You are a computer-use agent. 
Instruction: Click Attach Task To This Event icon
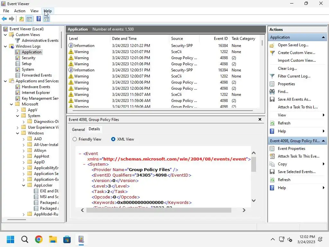point(272,156)
